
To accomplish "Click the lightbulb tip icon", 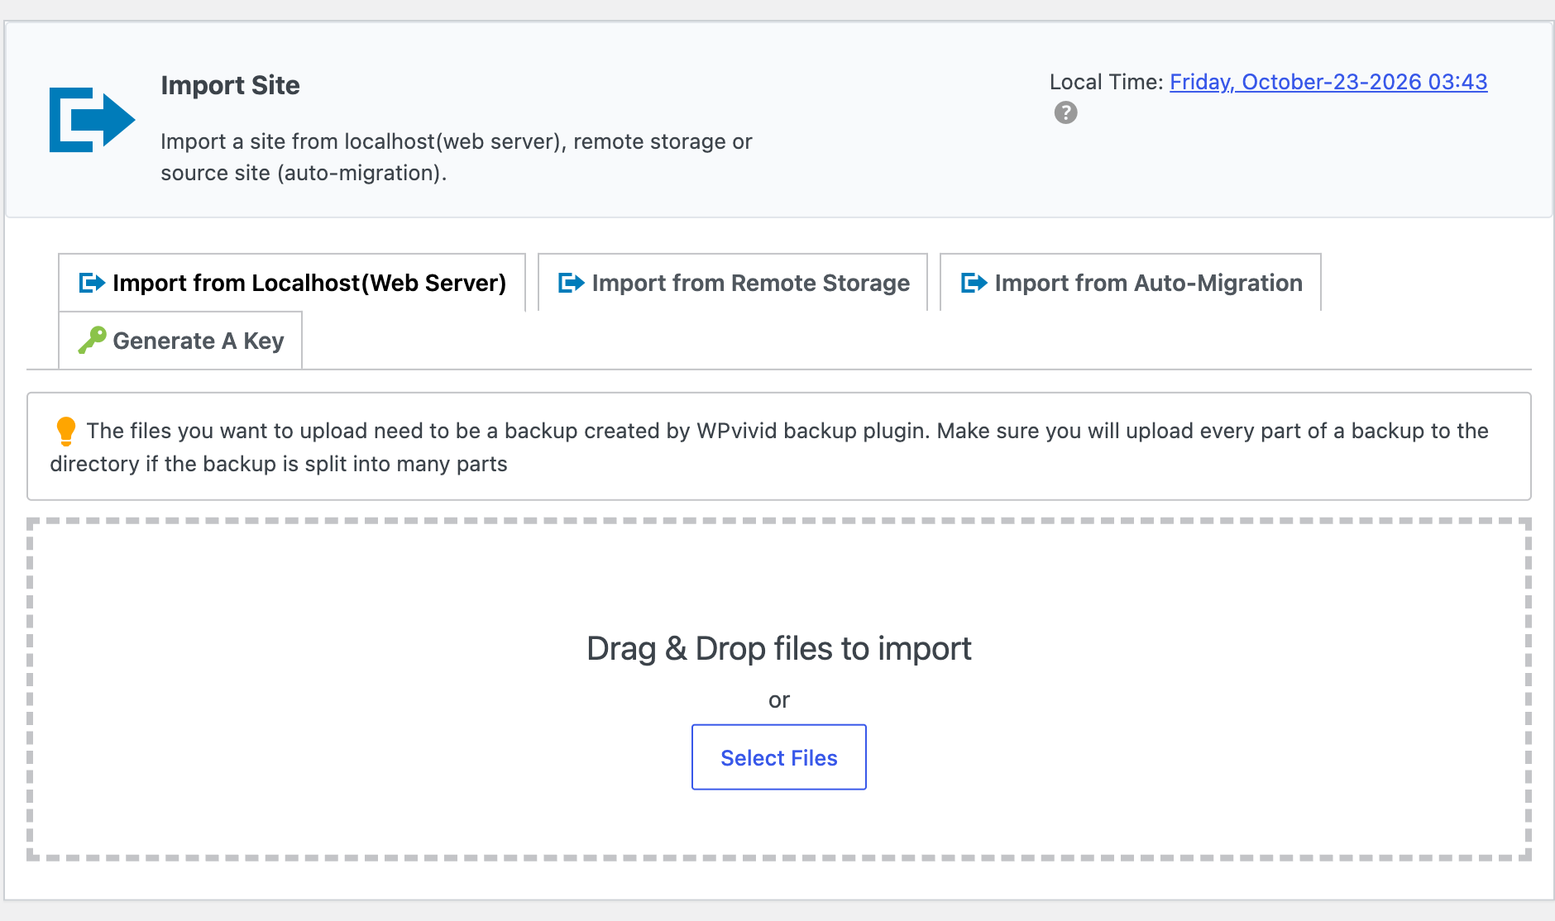I will 65,431.
